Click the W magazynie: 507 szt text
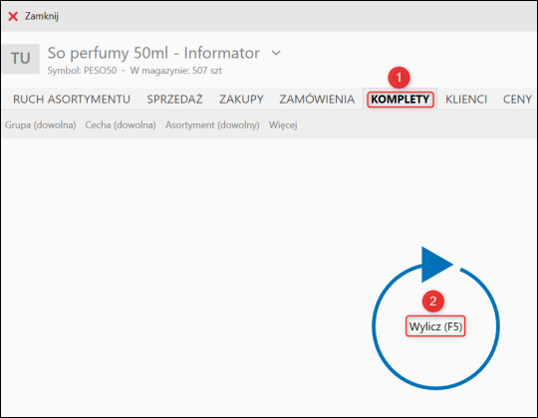This screenshot has width=538, height=418. click(x=175, y=71)
